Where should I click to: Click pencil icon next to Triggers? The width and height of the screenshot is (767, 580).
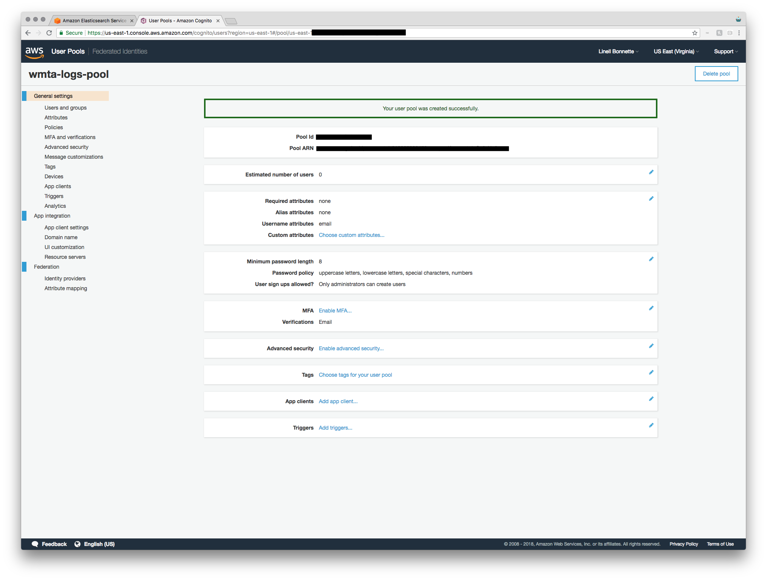[651, 425]
